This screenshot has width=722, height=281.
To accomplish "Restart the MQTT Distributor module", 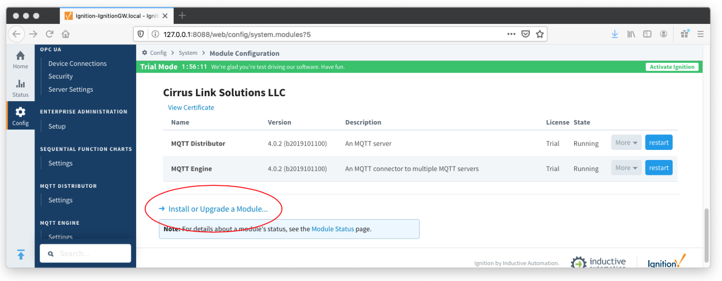I will point(659,142).
